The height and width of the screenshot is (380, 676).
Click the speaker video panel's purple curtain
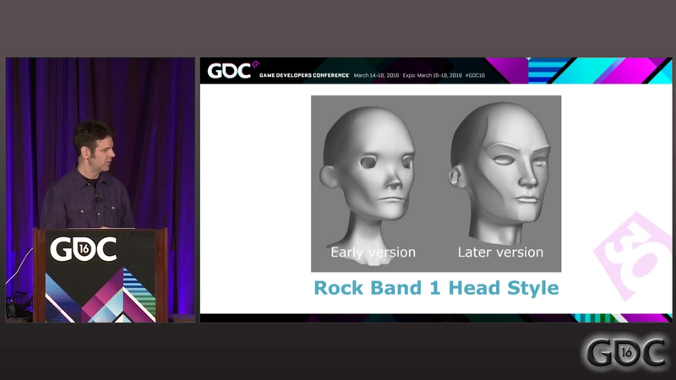tap(155, 142)
